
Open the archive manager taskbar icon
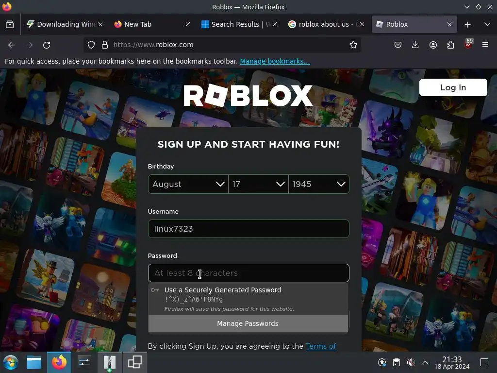(109, 362)
